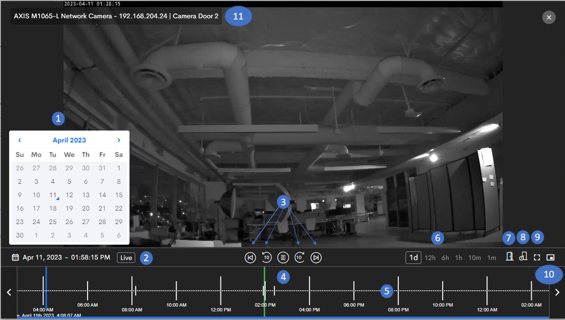Toggle door open event markers
Image resolution: width=565 pixels, height=320 pixels.
[508, 257]
